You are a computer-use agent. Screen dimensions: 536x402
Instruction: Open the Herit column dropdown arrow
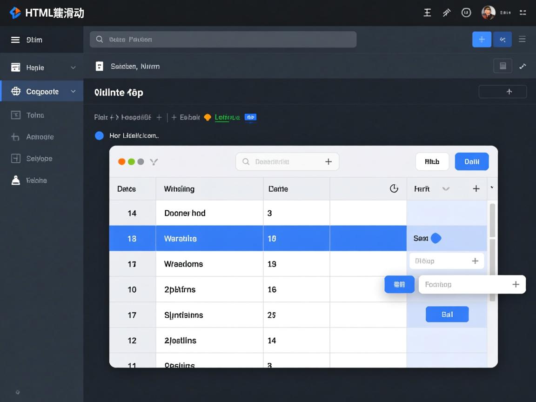pos(446,189)
